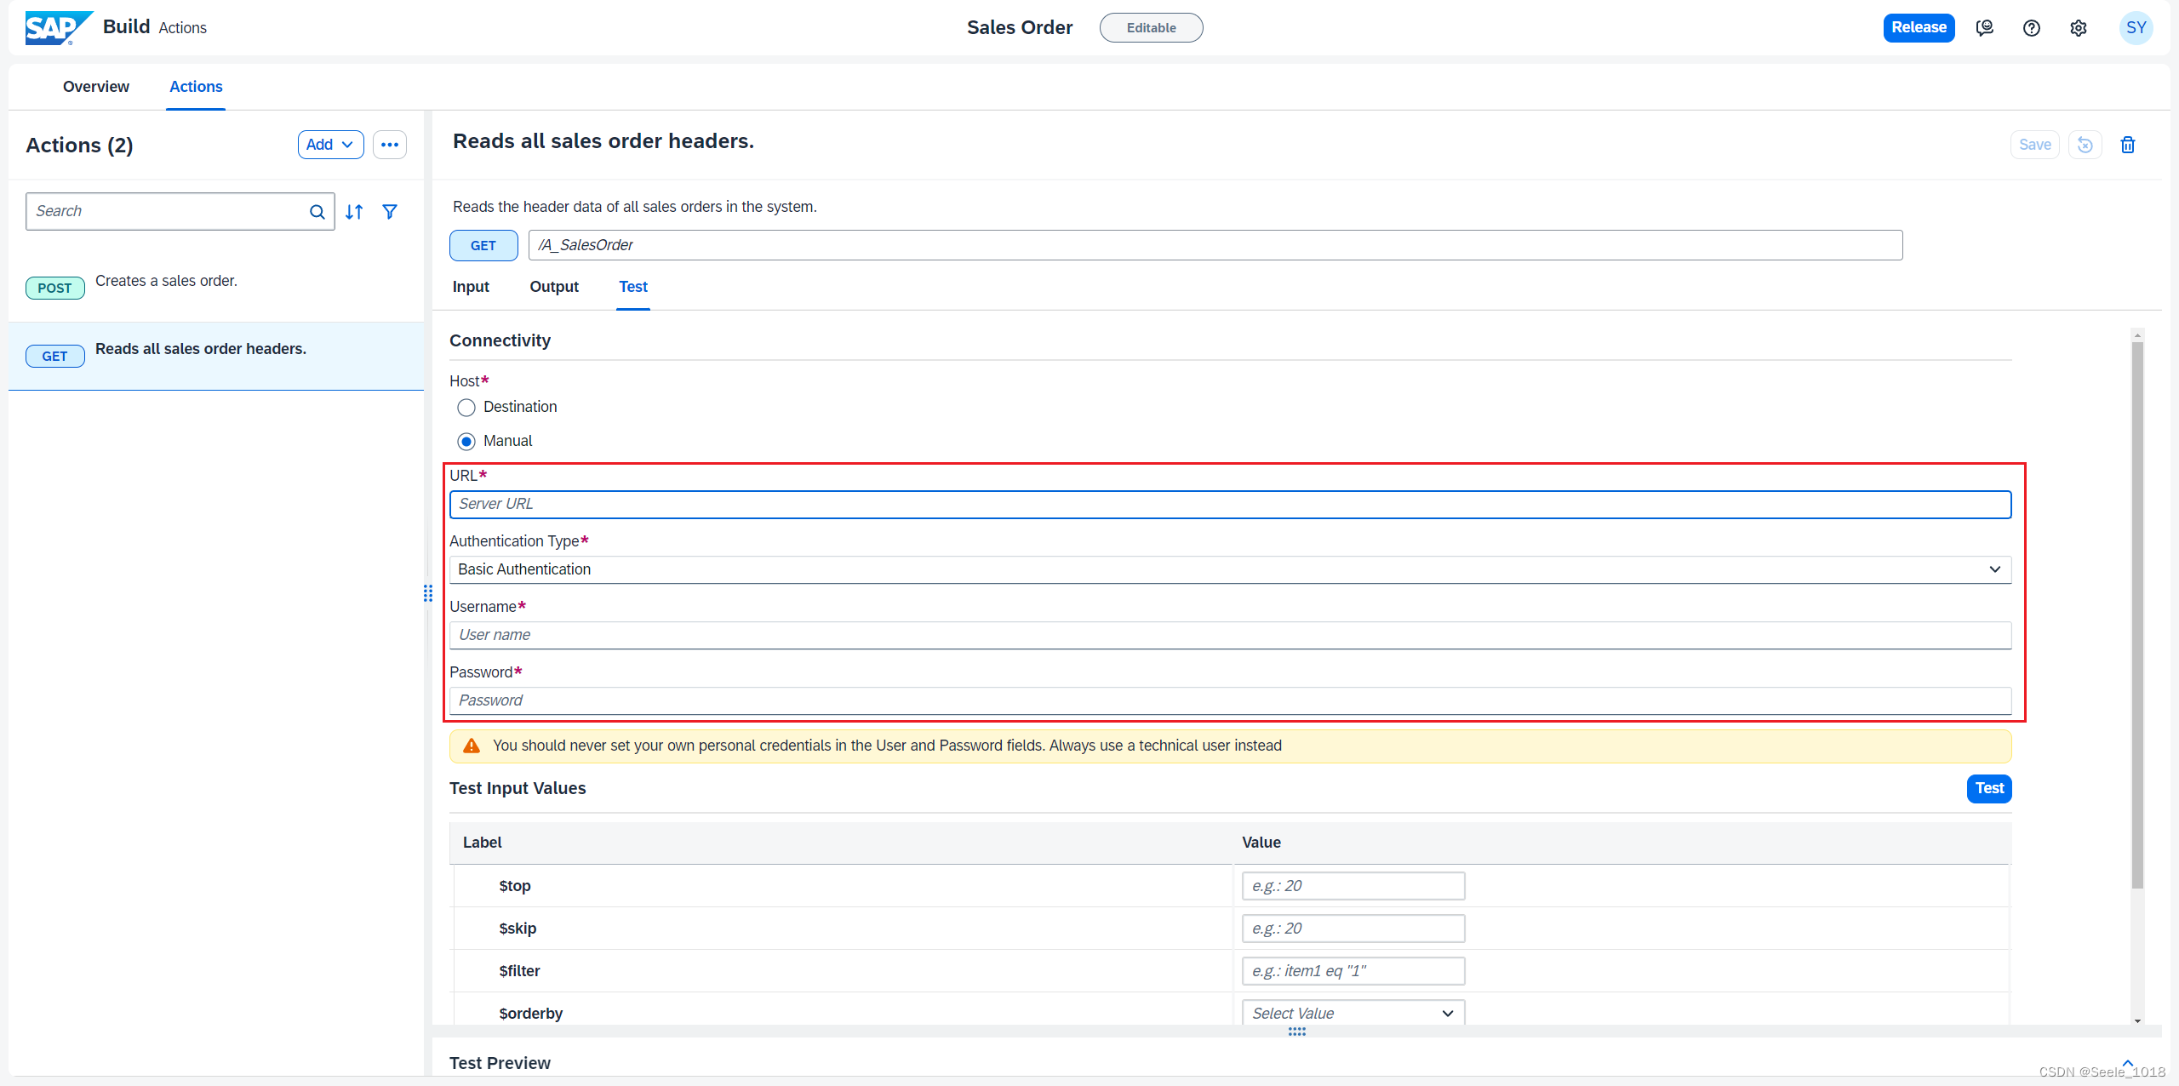The width and height of the screenshot is (2179, 1086).
Task: Click the discard changes icon next to Save
Action: (x=2085, y=145)
